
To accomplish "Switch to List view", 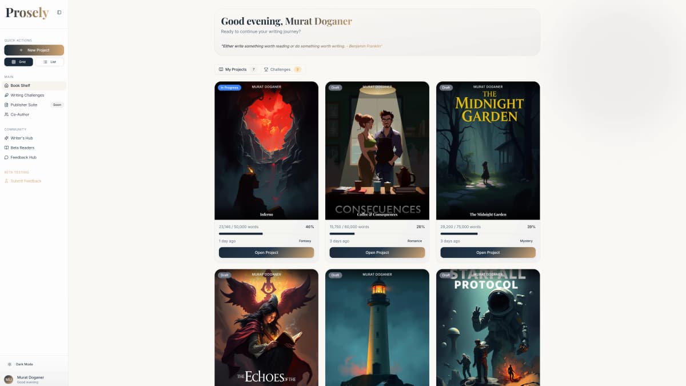I will tap(50, 61).
